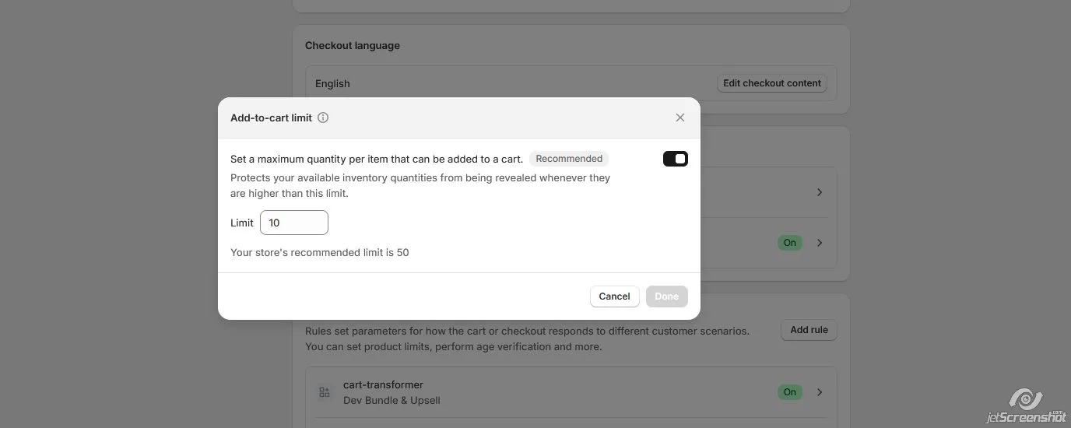The width and height of the screenshot is (1071, 428).
Task: Close the Add-to-cart limit dialog
Action: (680, 118)
